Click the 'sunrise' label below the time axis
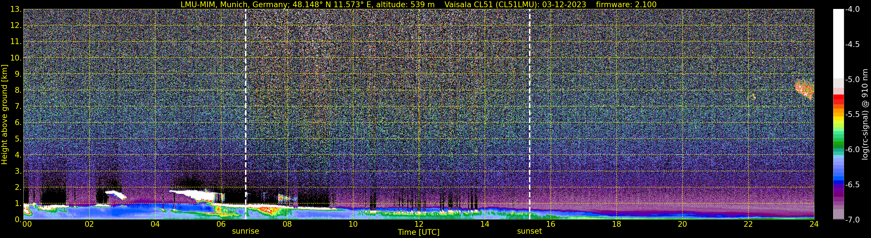 point(246,231)
